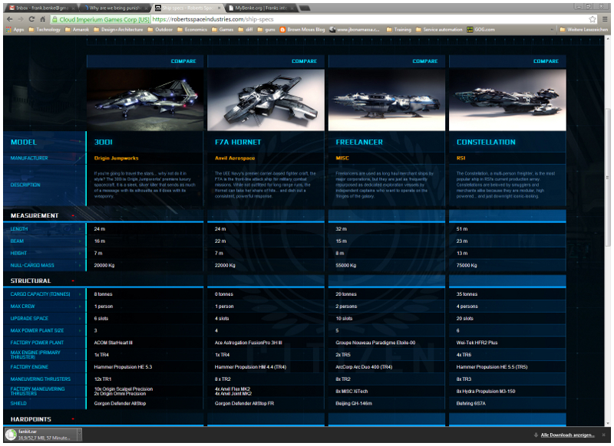Click 'Alle Downloads anzeigen' link
Viewport: 614px width, 446px height.
(567, 435)
